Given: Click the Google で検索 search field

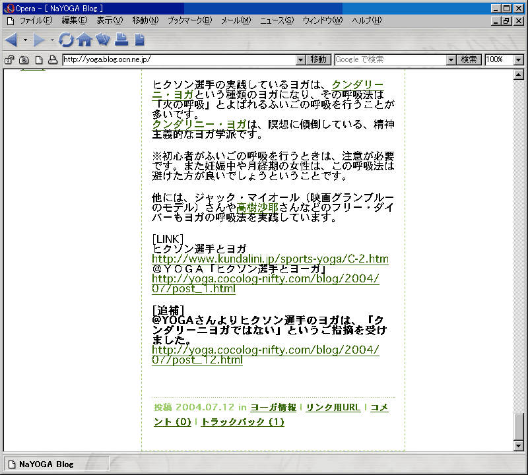Looking at the screenshot, I should tap(391, 60).
